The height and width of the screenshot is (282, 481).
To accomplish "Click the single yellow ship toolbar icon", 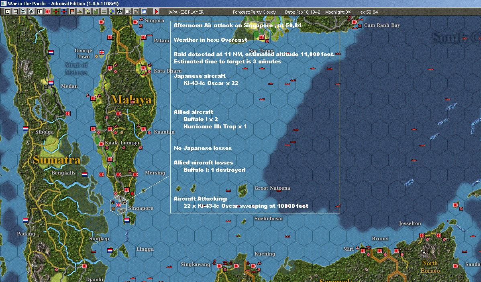I will click(80, 12).
